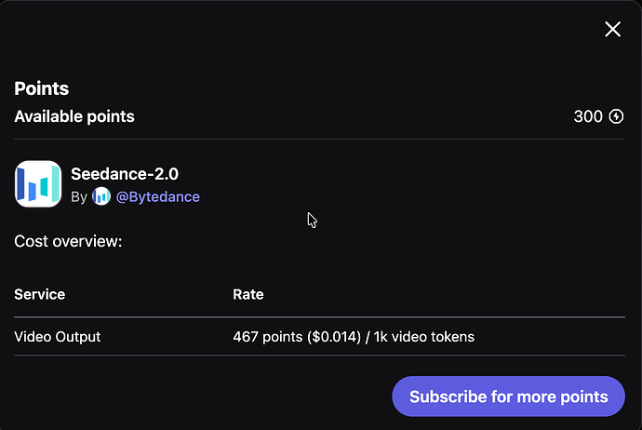Open the @Bytedance profile link
The image size is (642, 430).
[x=157, y=197]
